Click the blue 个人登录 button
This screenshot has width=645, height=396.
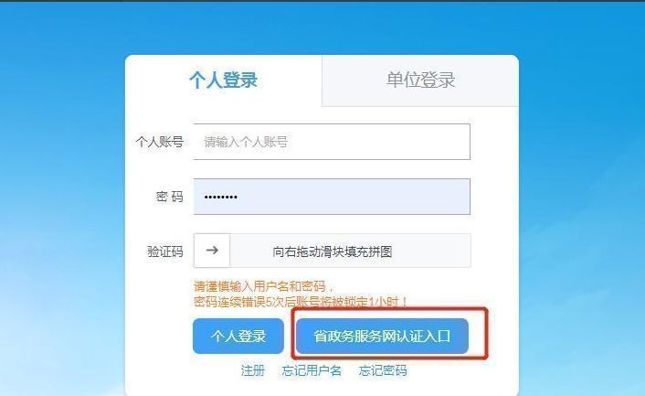(x=238, y=336)
